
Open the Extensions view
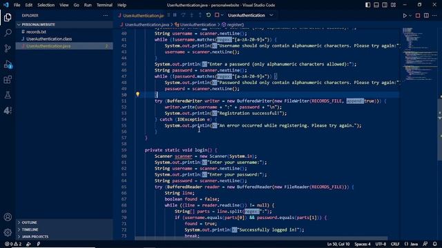point(8,80)
